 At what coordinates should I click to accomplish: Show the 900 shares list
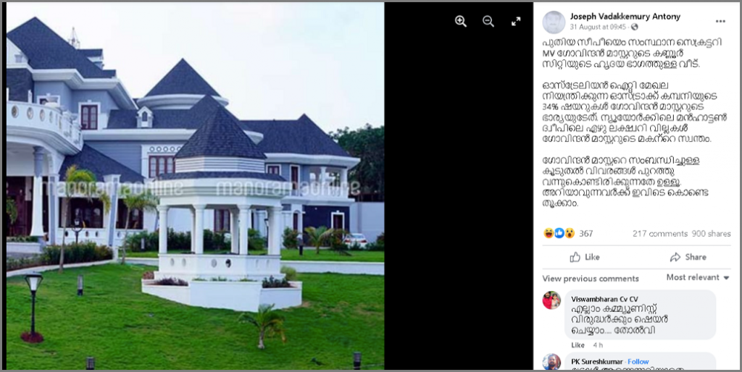tap(712, 234)
